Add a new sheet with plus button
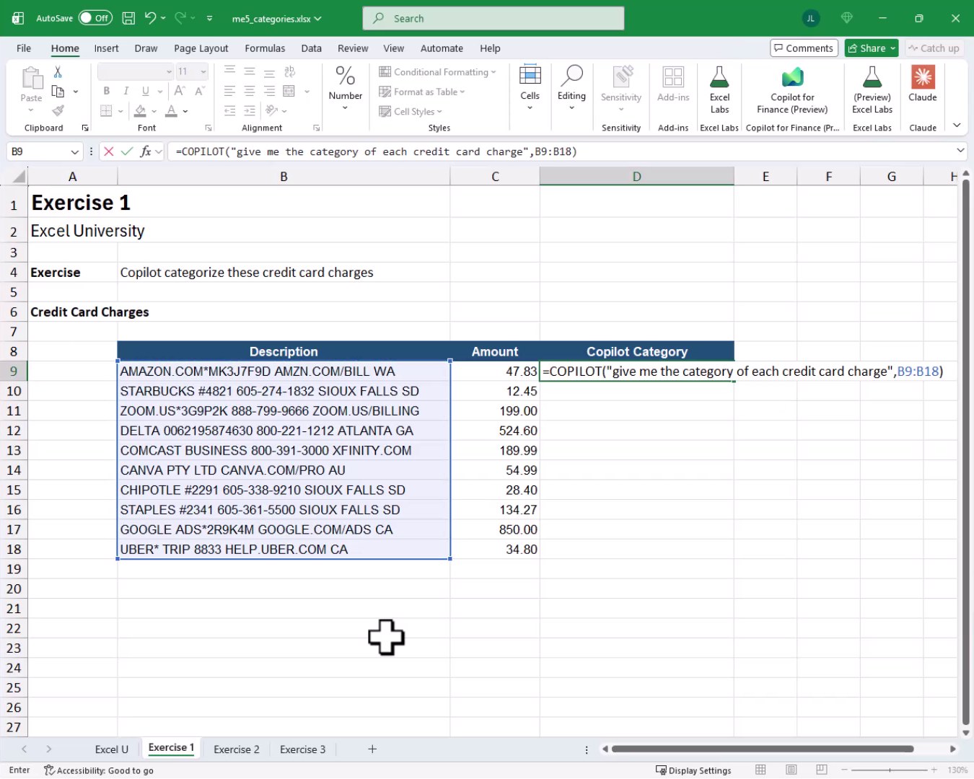This screenshot has height=779, width=974. pos(372,749)
